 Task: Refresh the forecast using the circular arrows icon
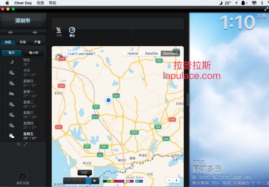(19, 144)
